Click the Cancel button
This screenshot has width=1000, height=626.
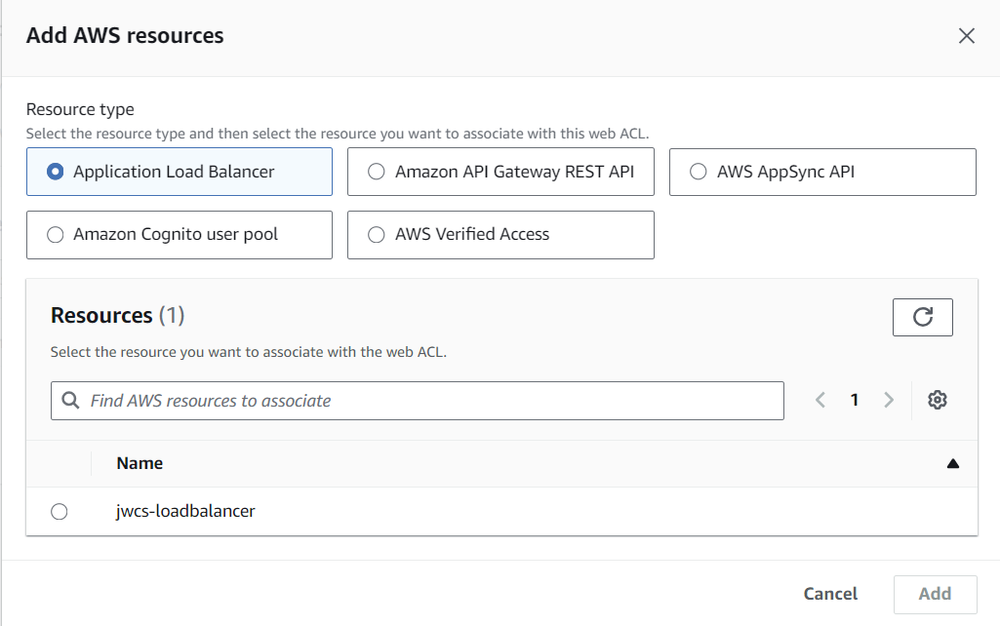coord(830,594)
